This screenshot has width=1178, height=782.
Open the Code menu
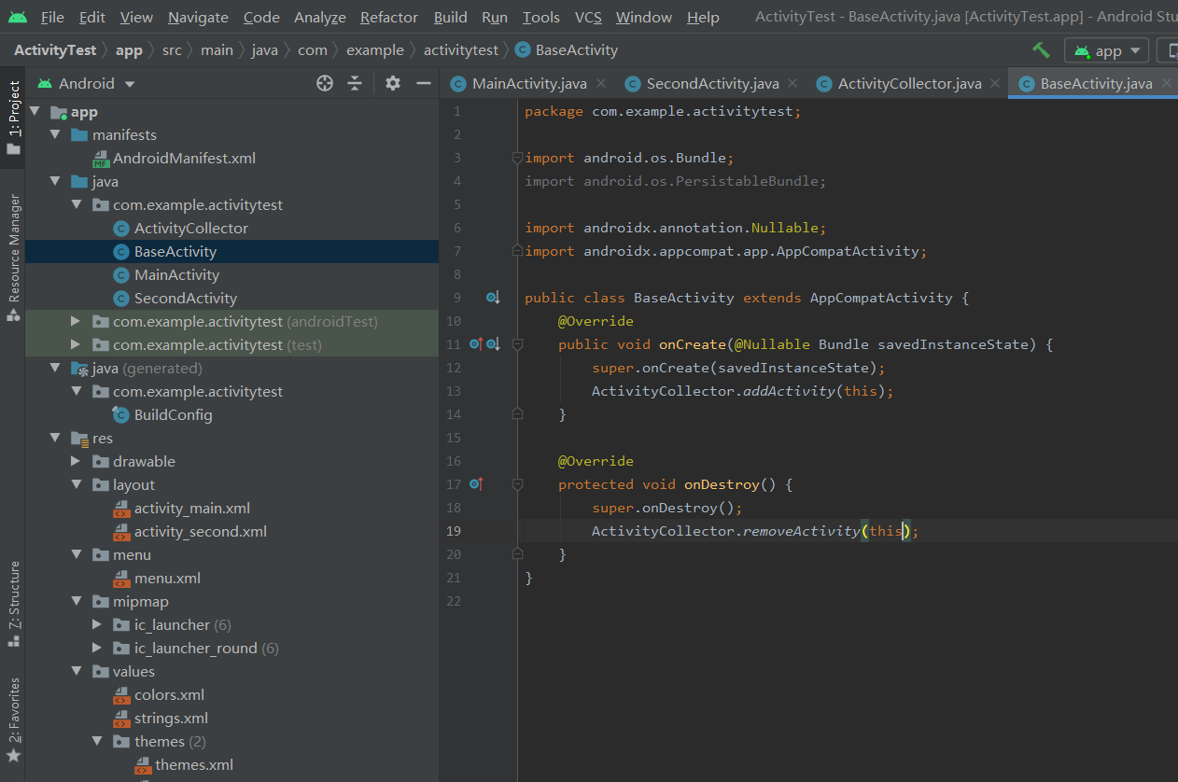[261, 17]
